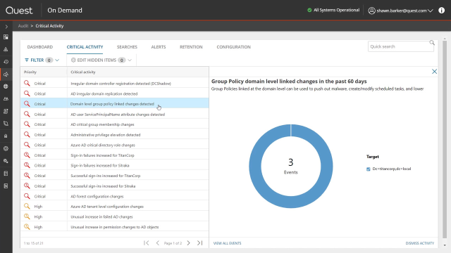Click View All Events link
The width and height of the screenshot is (451, 253).
click(x=227, y=243)
